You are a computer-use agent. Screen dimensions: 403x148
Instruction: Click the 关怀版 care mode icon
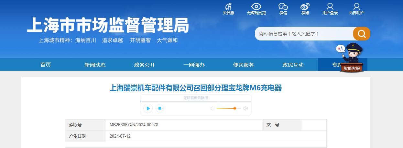(x=228, y=7)
